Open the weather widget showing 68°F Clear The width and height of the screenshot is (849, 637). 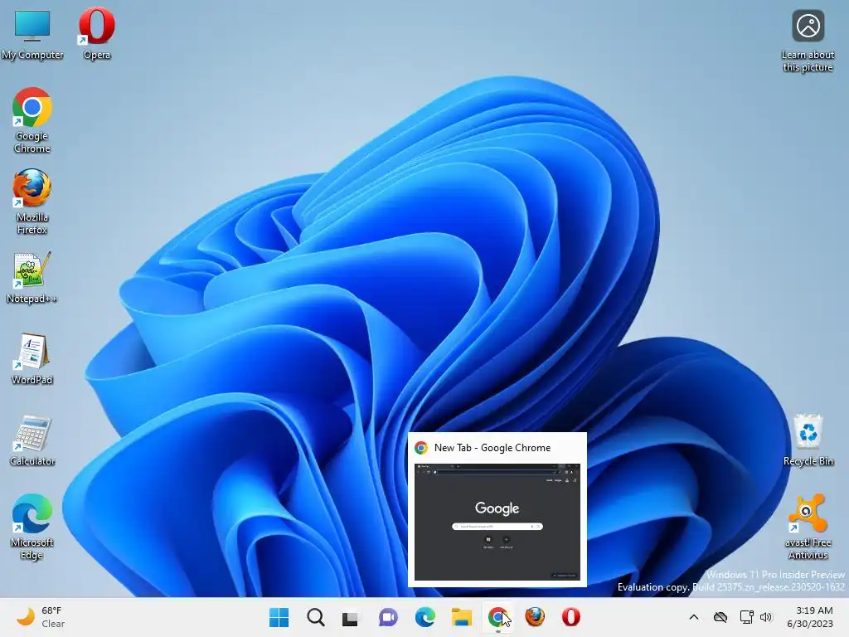pos(41,617)
